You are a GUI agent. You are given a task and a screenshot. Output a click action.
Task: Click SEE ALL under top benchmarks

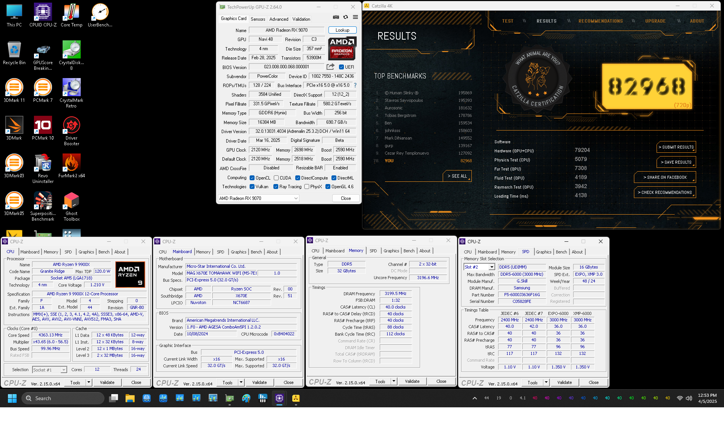457,176
